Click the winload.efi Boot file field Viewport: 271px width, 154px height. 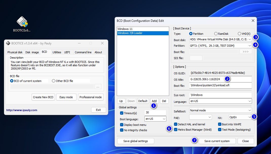pyautogui.click(x=221, y=85)
